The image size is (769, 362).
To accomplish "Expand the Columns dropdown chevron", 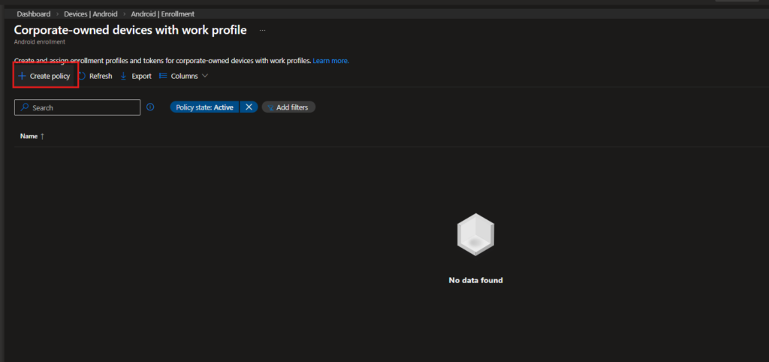I will [204, 76].
